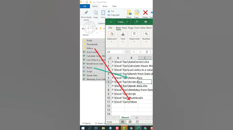This screenshot has width=233, height=130.
Task: Open the Copy... title dropdown in Excel
Action: pyautogui.click(x=128, y=22)
